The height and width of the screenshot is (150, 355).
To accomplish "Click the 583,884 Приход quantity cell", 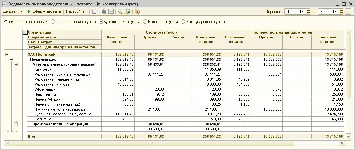I will (x=266, y=74).
